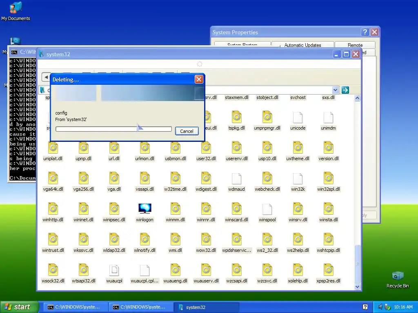Image resolution: width=418 pixels, height=313 pixels.
Task: Select usbmon.dll file icon
Action: coord(176,148)
